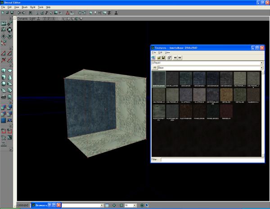The image size is (270, 209).
Task: Select the Camera Movement tool
Action: pyautogui.click(x=4, y=23)
